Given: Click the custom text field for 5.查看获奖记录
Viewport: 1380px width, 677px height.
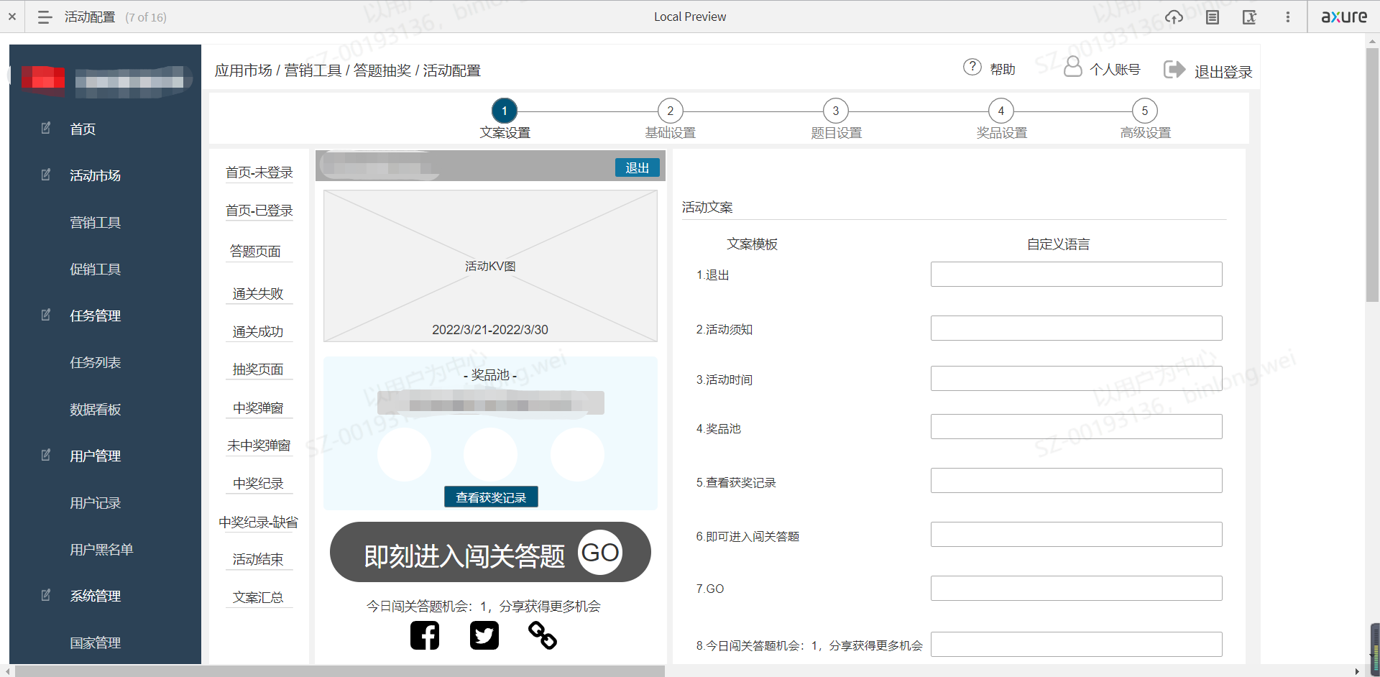Looking at the screenshot, I should click(x=1076, y=481).
